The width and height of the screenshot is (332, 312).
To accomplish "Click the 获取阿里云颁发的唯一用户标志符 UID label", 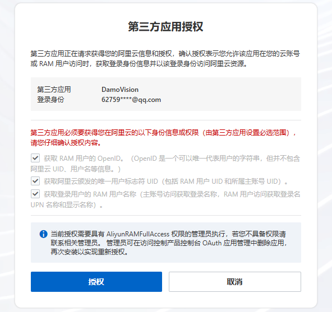I will click(101, 181).
